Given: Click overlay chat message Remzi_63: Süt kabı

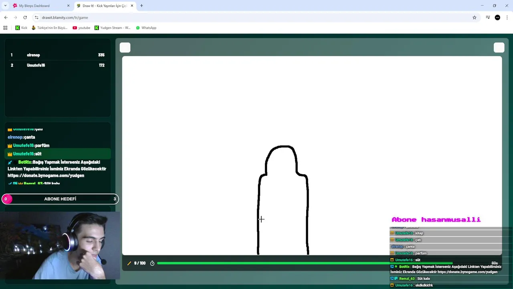Looking at the screenshot, I should tap(410, 279).
